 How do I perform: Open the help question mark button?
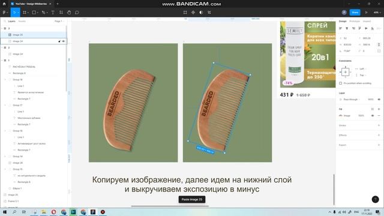[x=375, y=199]
